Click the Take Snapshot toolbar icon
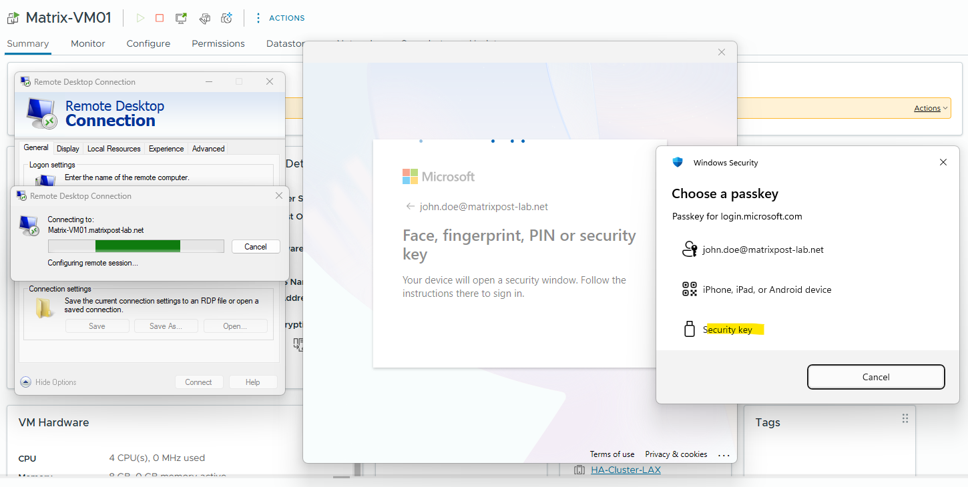968x487 pixels. coord(227,18)
